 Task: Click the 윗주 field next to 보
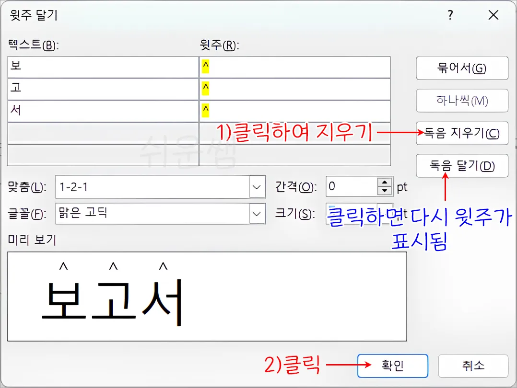click(x=288, y=67)
